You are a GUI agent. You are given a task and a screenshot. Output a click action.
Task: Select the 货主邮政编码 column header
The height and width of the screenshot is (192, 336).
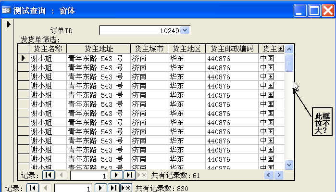click(x=232, y=49)
